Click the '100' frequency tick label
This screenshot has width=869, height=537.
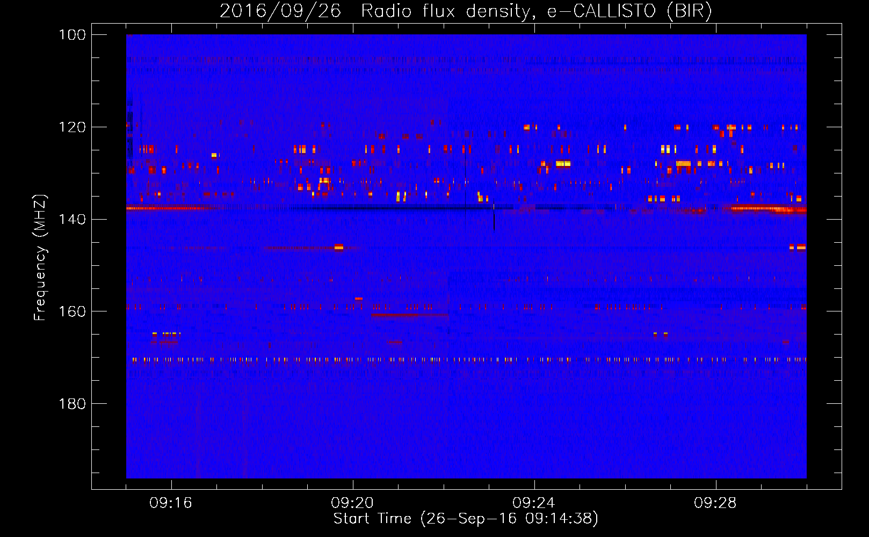tap(73, 35)
